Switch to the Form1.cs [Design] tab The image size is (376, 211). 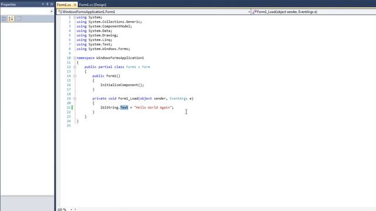[93, 5]
